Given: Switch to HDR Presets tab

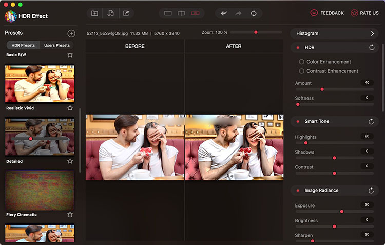Looking at the screenshot, I should pos(23,45).
